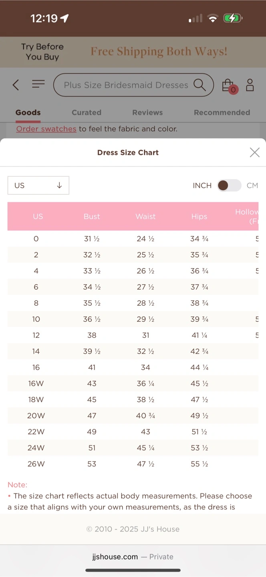Click the dropdown arrow beside US
The height and width of the screenshot is (577, 266).
tap(59, 186)
